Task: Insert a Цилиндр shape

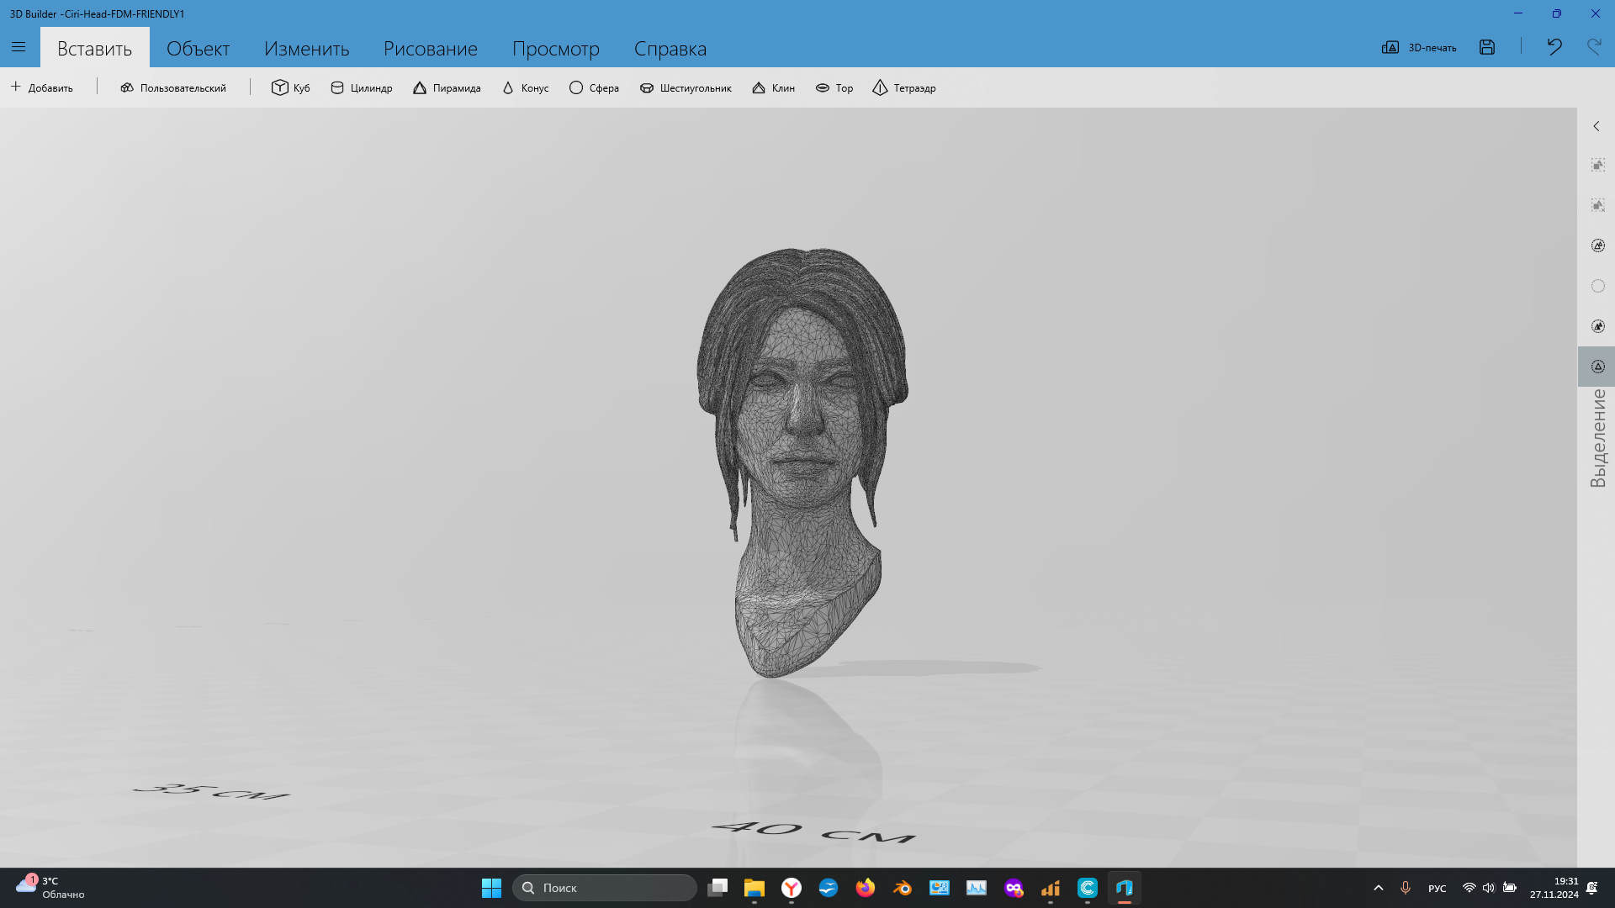Action: click(361, 87)
